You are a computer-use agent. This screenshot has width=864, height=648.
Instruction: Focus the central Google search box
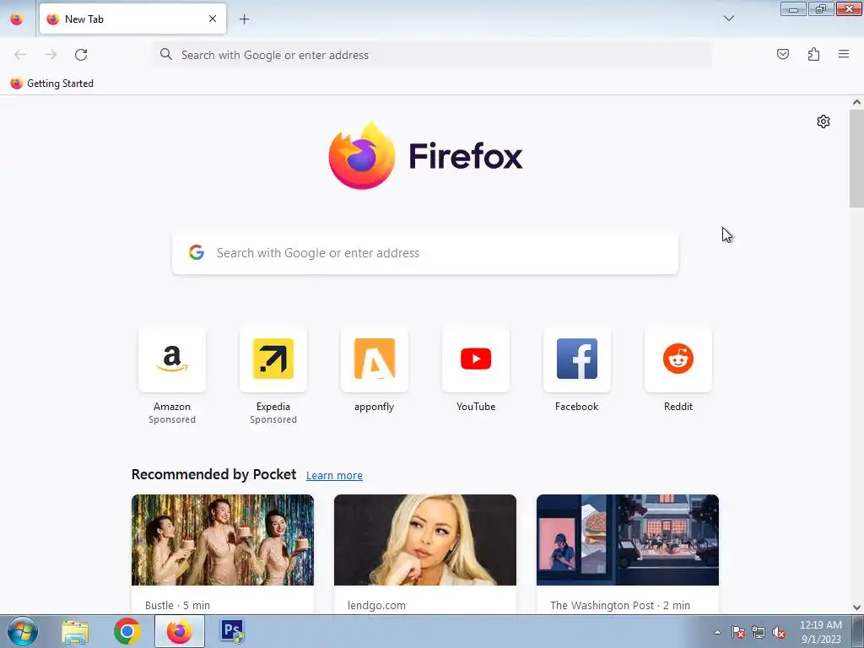pos(425,253)
